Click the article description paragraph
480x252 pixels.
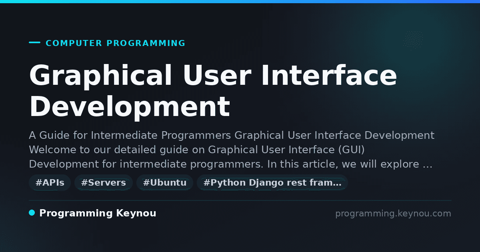click(x=232, y=150)
